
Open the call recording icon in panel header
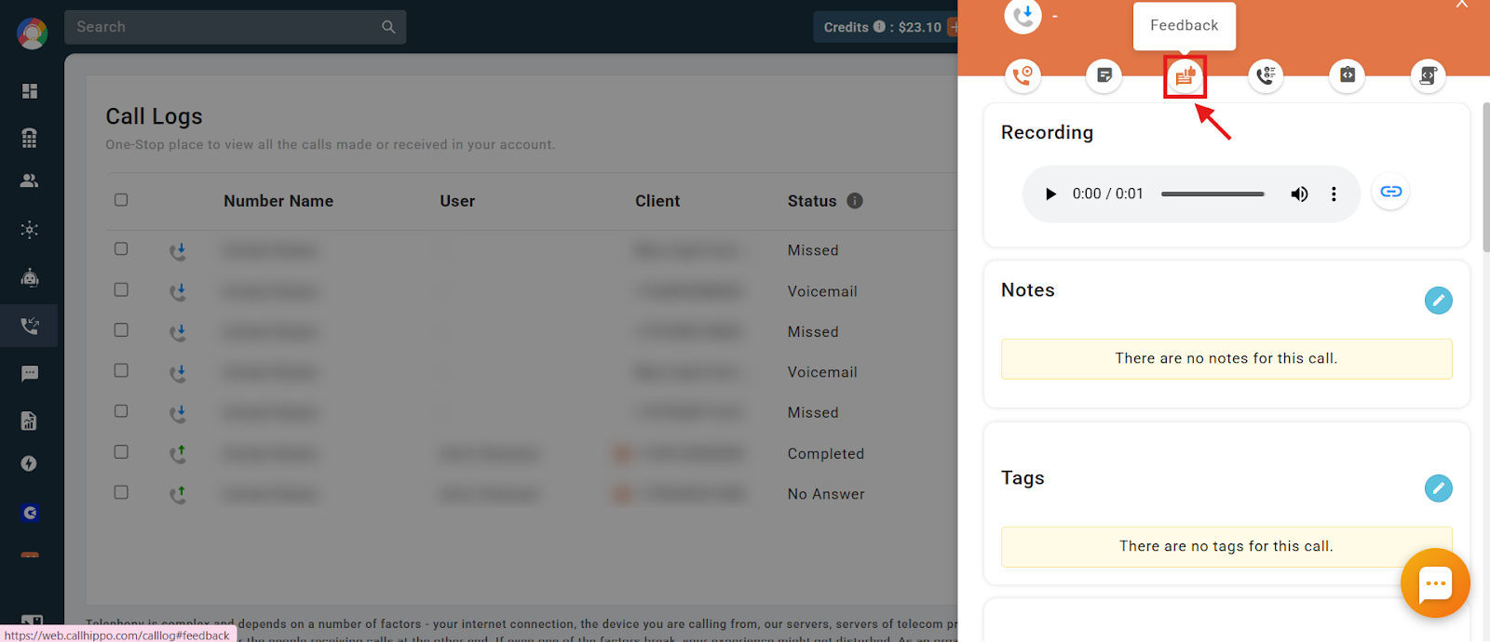coord(1023,75)
